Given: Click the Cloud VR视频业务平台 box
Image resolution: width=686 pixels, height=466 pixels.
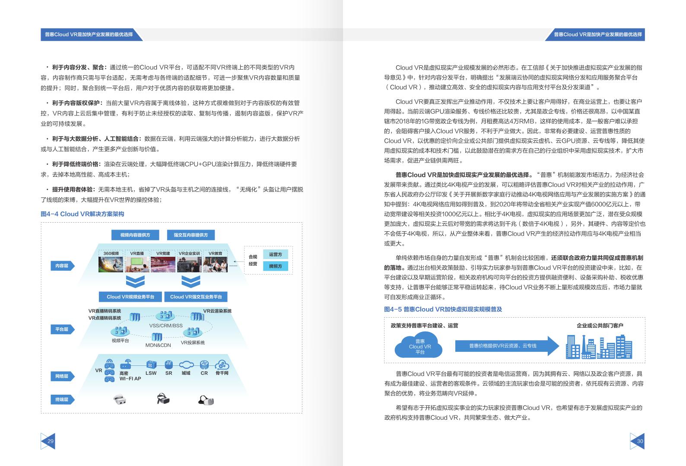Looking at the screenshot, I should click(130, 297).
